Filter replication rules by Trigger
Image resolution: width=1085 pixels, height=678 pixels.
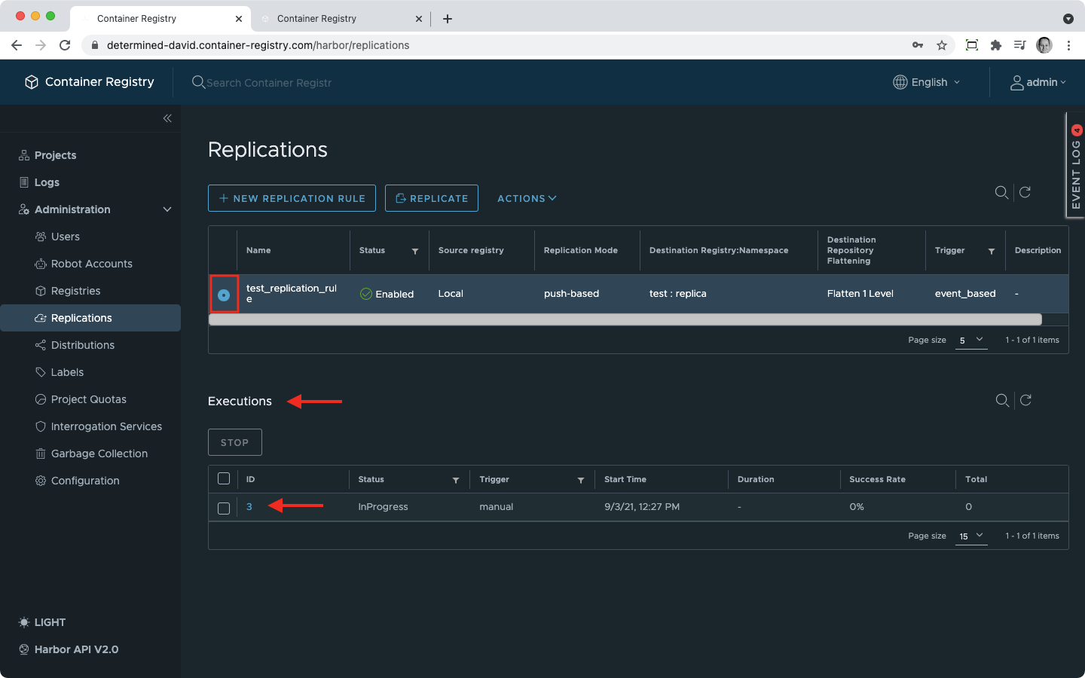pyautogui.click(x=992, y=251)
